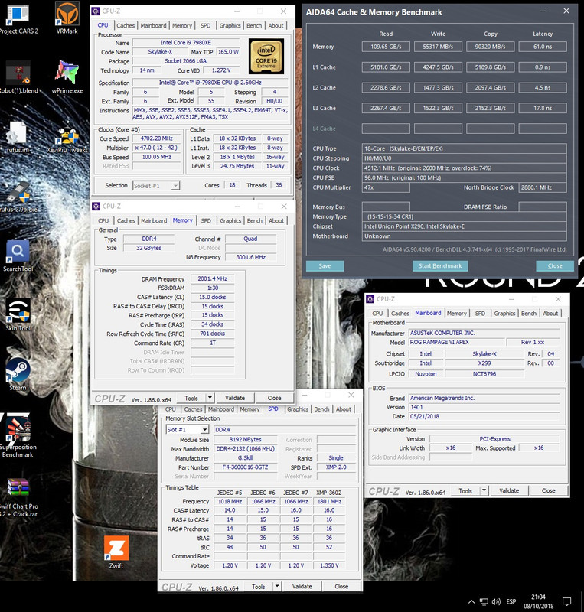The width and height of the screenshot is (584, 612).
Task: Expand the Socket #1 selection dropdown
Action: click(x=175, y=186)
